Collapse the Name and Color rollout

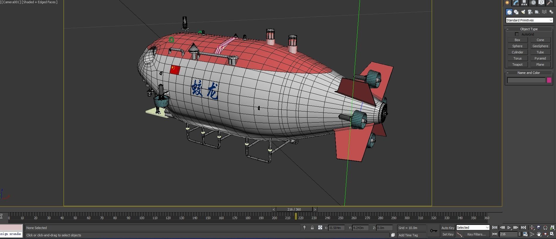pyautogui.click(x=529, y=73)
